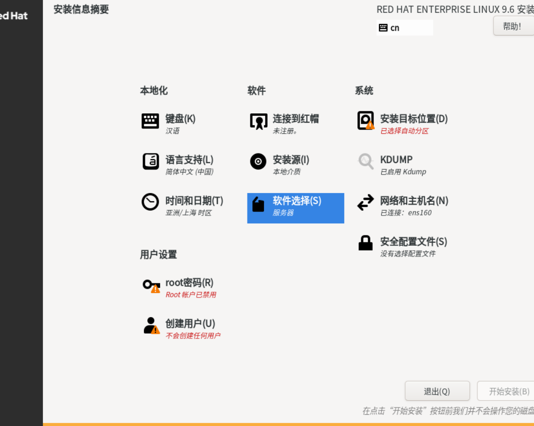Click the 本地介质 status text
The image size is (534, 426).
coord(287,172)
